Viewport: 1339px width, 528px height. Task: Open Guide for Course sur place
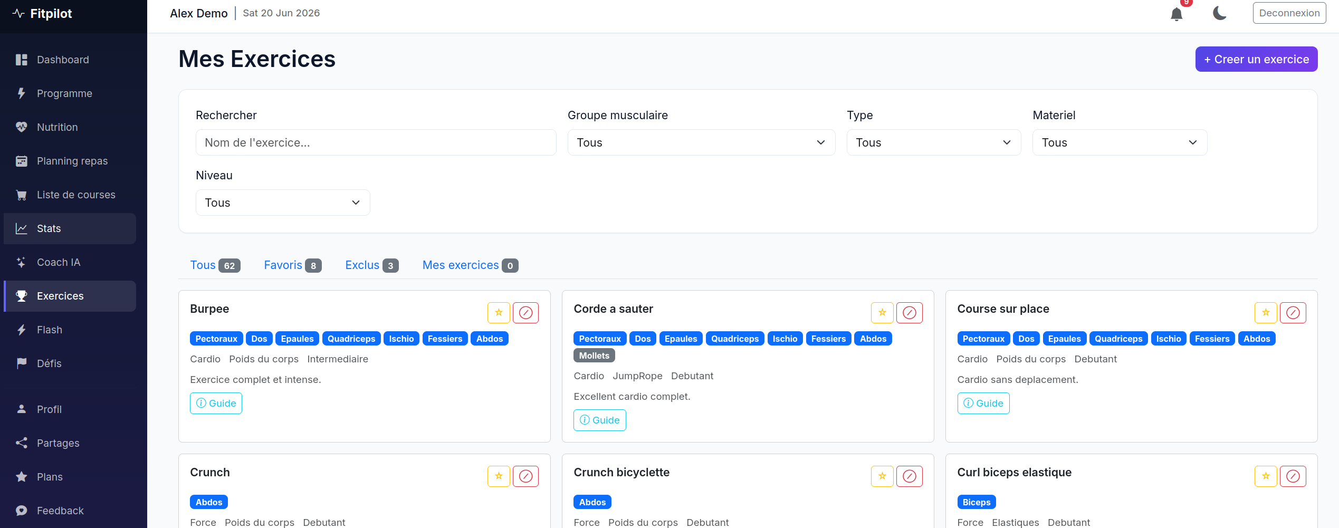click(983, 404)
